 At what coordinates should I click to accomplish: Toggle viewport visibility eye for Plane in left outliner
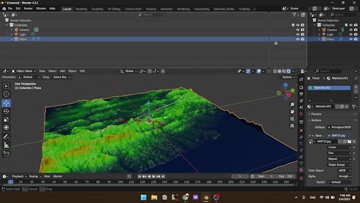click(x=298, y=39)
